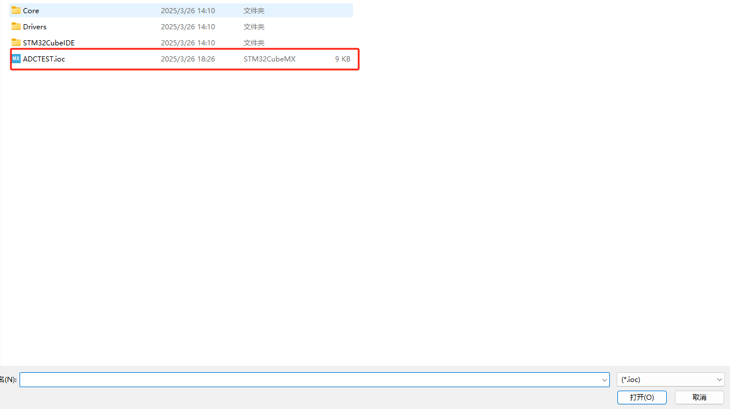Click the ADCTEST.ioc file name label
This screenshot has height=409, width=730.
[x=44, y=59]
